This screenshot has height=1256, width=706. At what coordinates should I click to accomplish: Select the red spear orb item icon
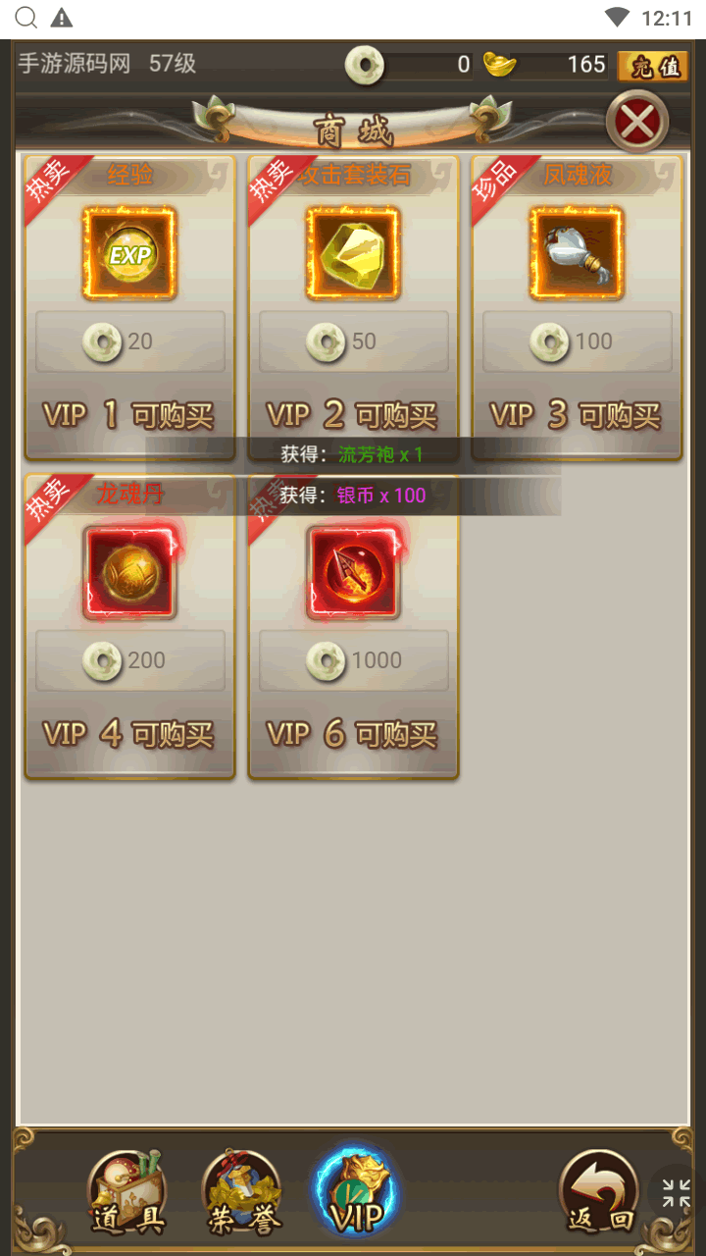353,572
